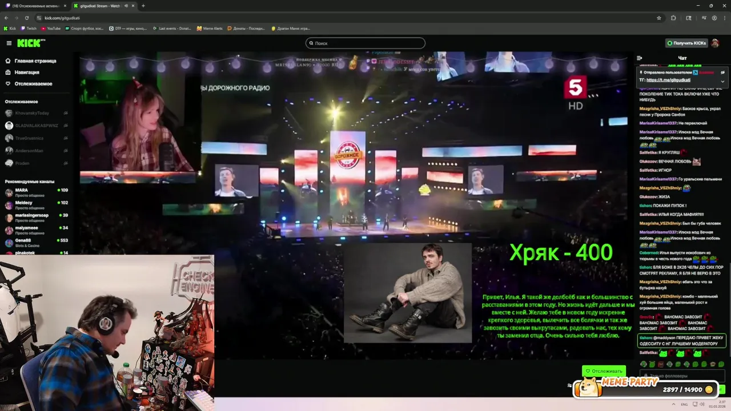Open the browser profile icon

coord(714,18)
